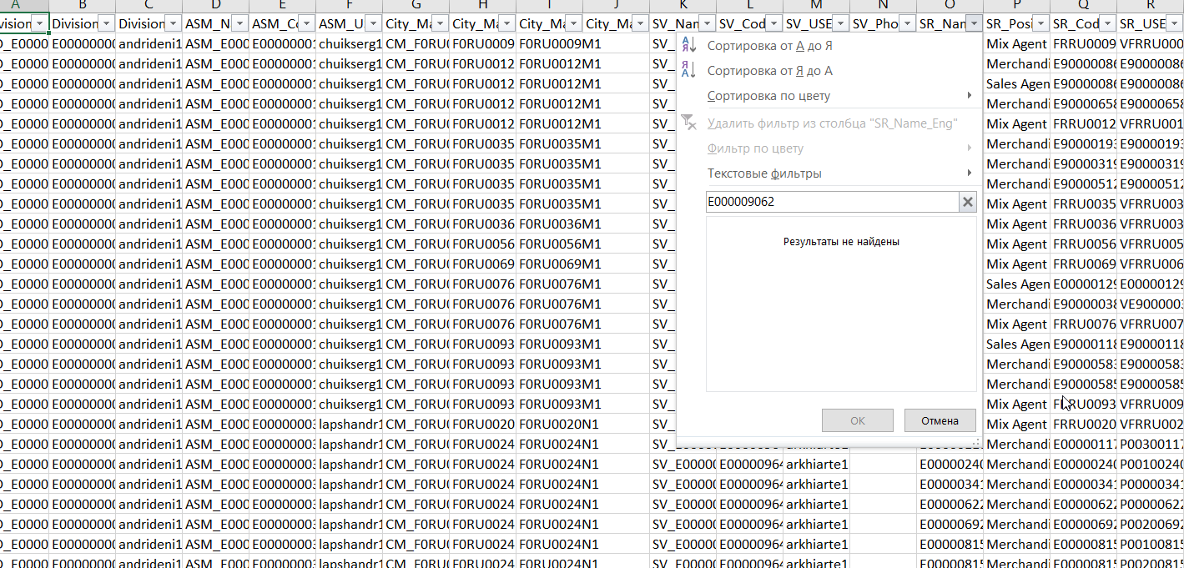Open SV_USE filter dropdown in column M
1184x568 pixels.
coord(840,24)
